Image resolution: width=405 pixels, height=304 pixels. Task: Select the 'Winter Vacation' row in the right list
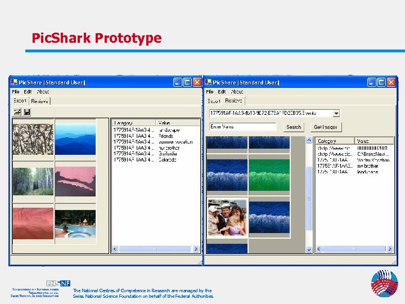[354, 160]
